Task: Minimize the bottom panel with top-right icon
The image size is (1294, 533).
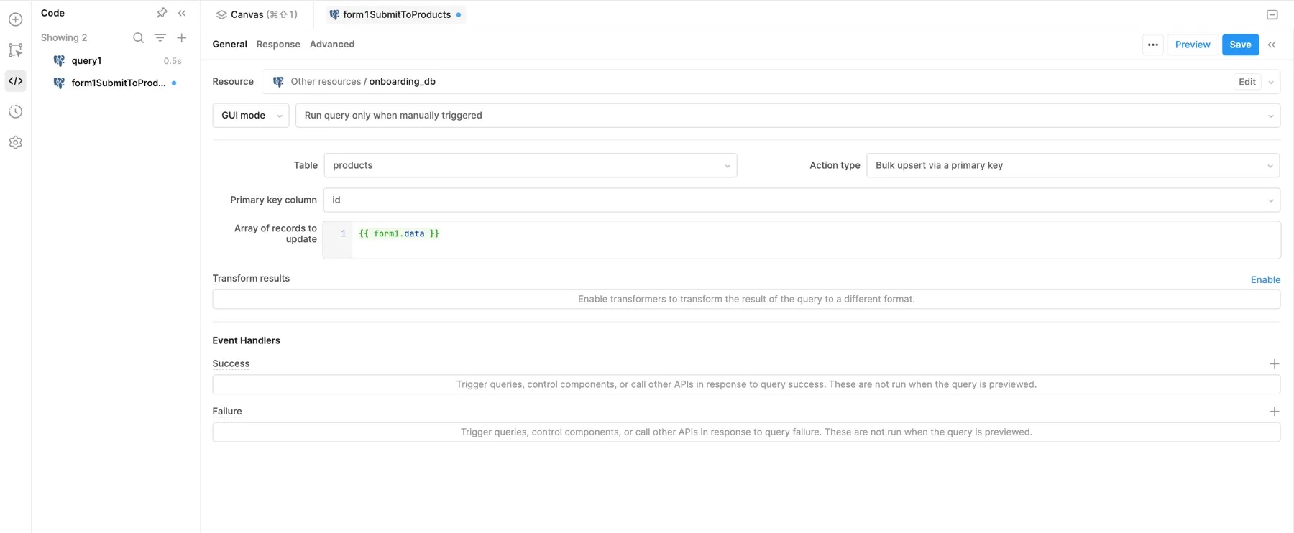Action: click(1272, 14)
